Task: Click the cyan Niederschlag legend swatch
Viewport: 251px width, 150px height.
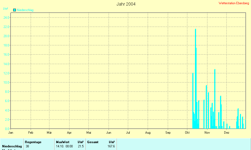Action: point(15,10)
